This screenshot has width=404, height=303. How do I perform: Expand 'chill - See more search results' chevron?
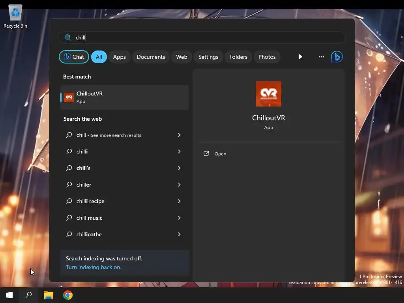(180, 135)
